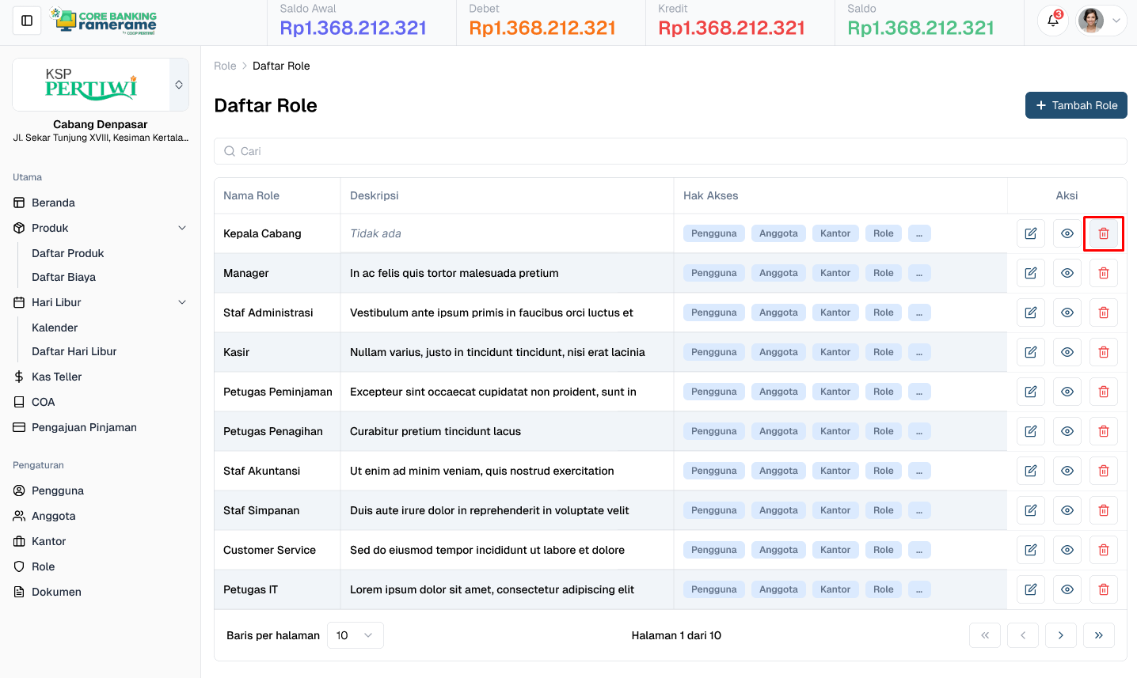1137x678 pixels.
Task: Collapse the Produk submenu in sidebar
Action: pyautogui.click(x=182, y=228)
